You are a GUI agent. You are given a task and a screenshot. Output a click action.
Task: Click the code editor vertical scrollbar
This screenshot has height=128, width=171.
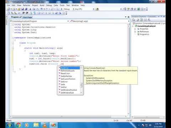click(x=129, y=70)
